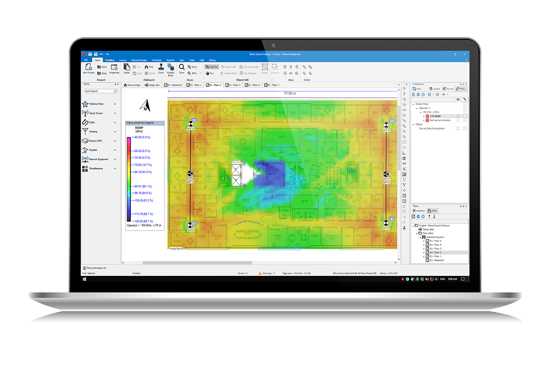Open the Survey panel tab
The height and width of the screenshot is (376, 554).
(x=448, y=89)
